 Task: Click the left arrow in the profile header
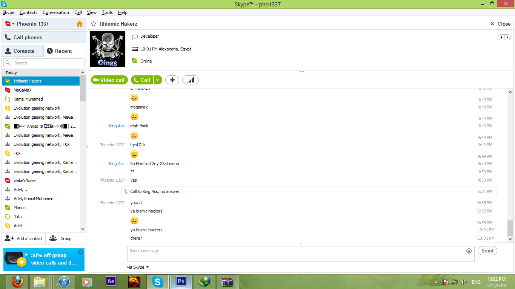click(x=501, y=37)
